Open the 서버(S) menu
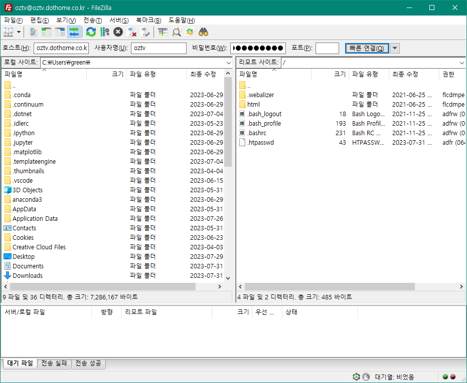The height and width of the screenshot is (383, 467). coord(119,20)
